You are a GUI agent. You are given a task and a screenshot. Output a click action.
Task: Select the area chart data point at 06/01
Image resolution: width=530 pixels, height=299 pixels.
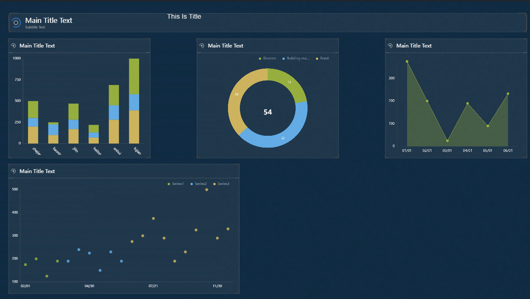click(508, 94)
